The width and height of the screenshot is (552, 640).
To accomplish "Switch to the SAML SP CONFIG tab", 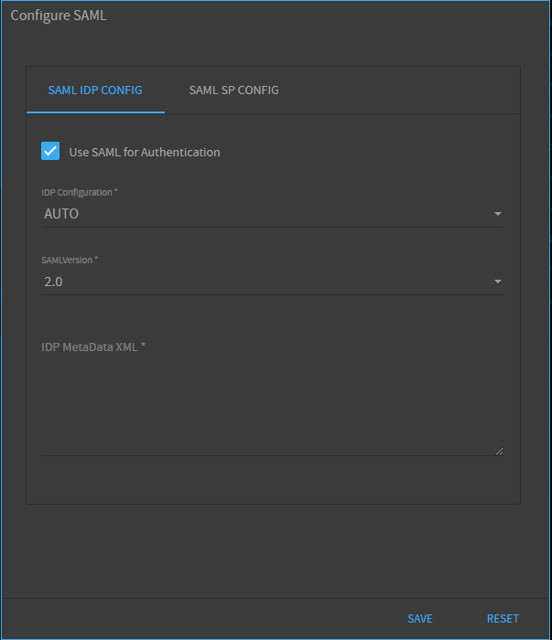I will 233,91.
